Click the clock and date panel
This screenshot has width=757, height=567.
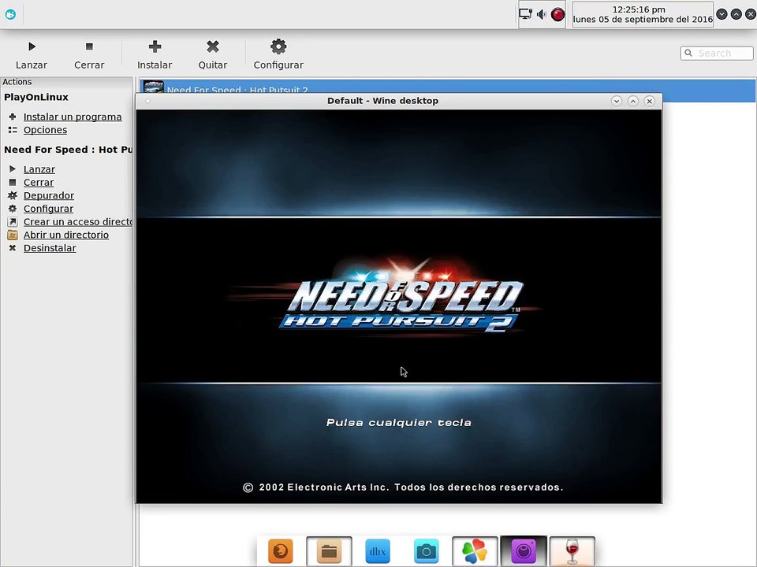pyautogui.click(x=643, y=14)
